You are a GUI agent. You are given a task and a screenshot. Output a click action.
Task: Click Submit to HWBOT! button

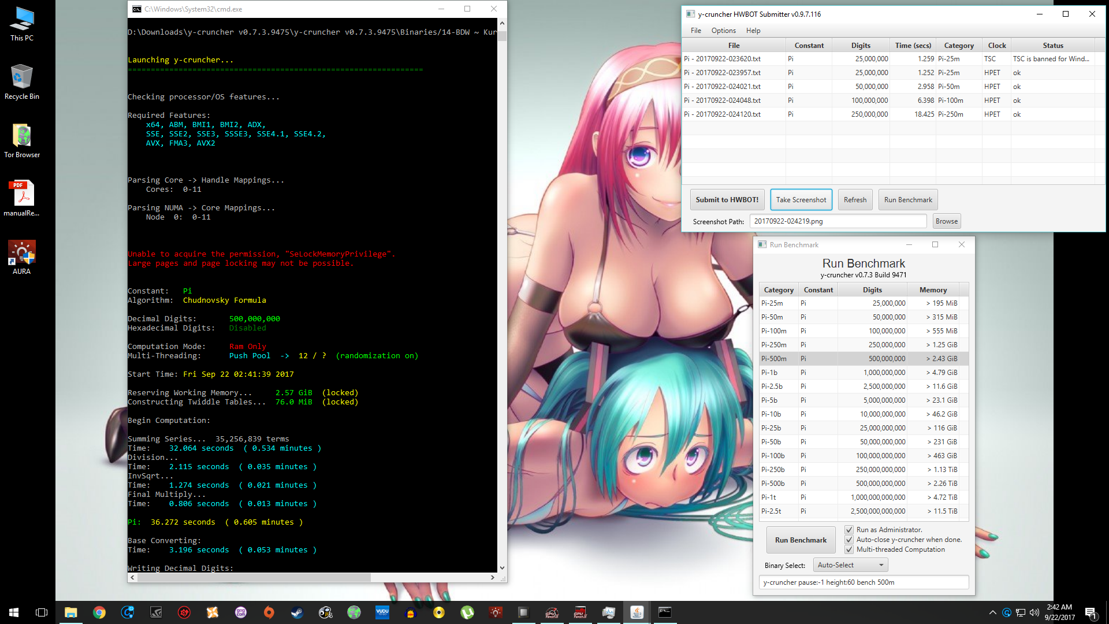[727, 200]
